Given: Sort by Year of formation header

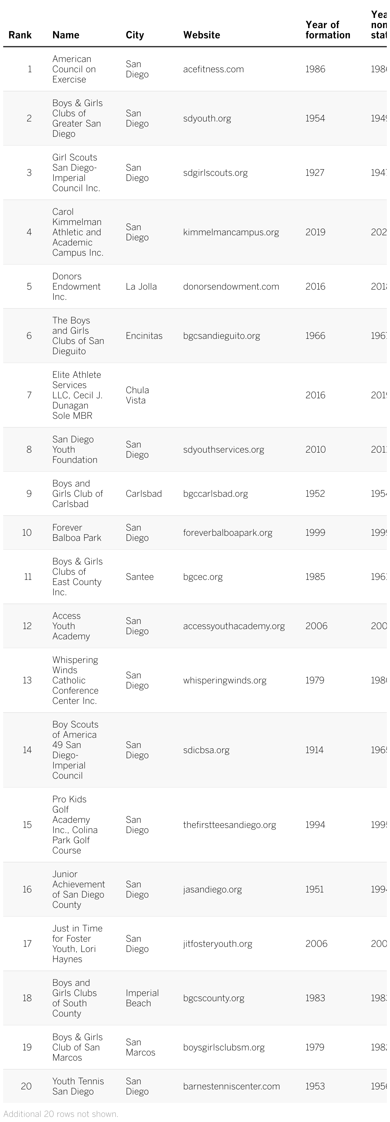Looking at the screenshot, I should pos(328,30).
